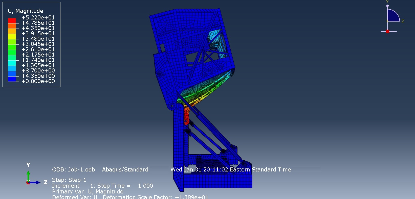Select the red swatch in the legend
Viewport: 415px width, 199px height.
point(12,20)
